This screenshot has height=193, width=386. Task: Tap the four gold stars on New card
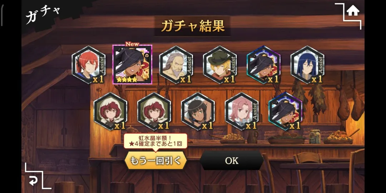click(127, 79)
